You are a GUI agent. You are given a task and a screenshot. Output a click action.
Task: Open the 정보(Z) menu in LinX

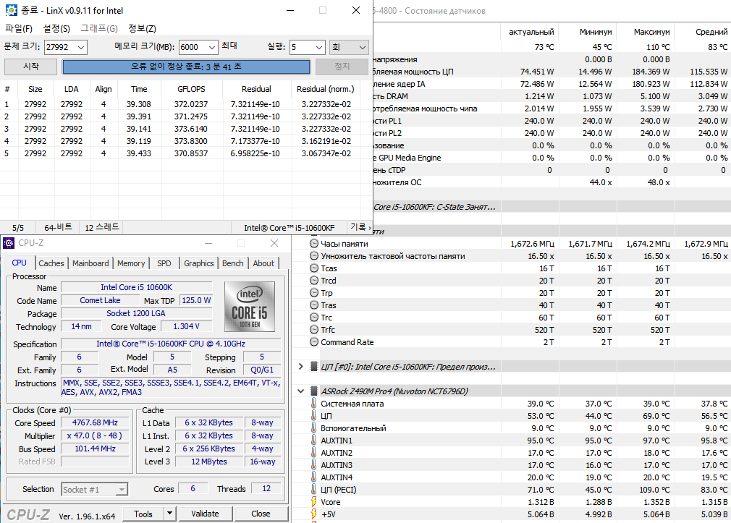[142, 28]
